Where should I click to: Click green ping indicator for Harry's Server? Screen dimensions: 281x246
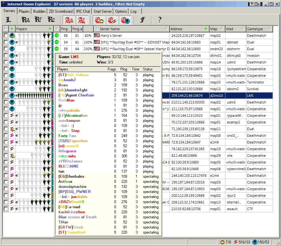[x=57, y=36]
